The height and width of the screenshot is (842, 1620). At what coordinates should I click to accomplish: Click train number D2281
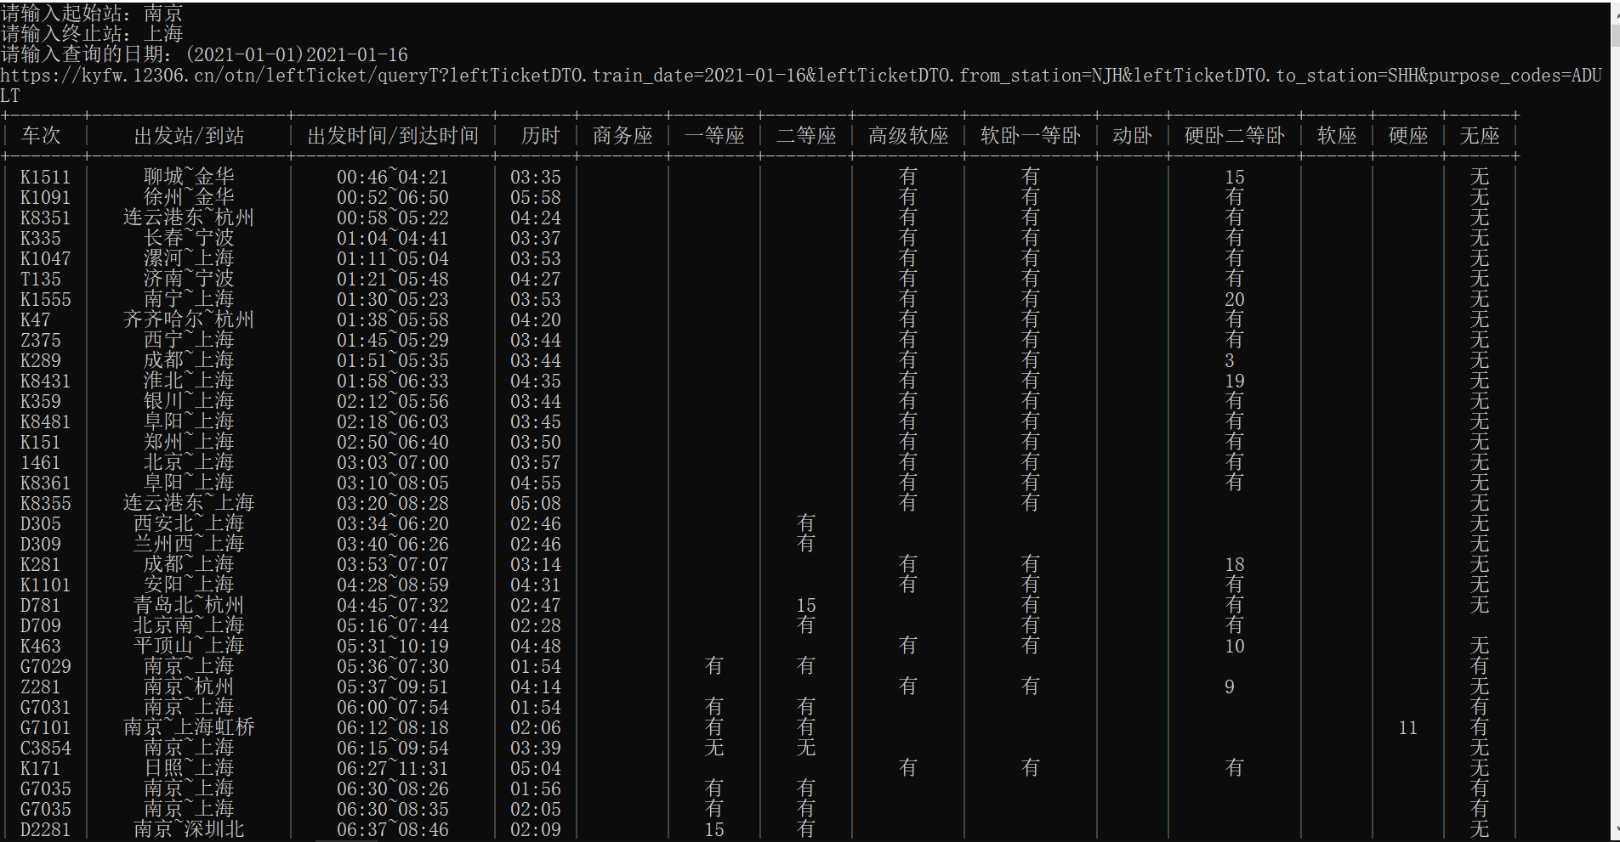46,829
